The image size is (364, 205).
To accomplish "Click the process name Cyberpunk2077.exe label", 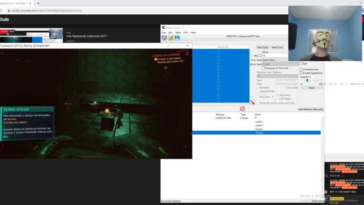I will (x=243, y=36).
